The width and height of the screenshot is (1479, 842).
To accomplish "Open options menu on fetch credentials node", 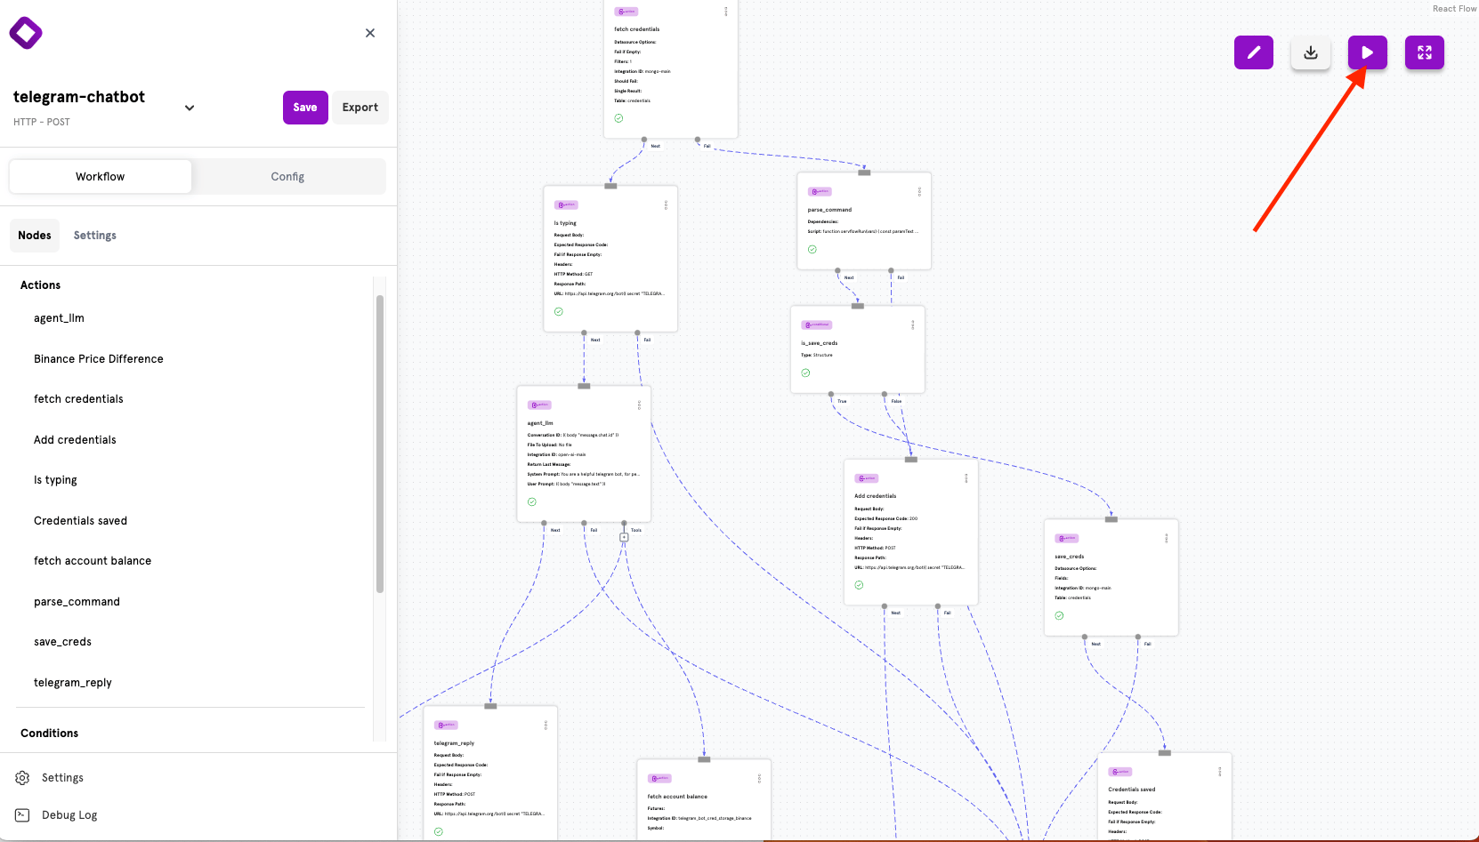I will point(725,12).
